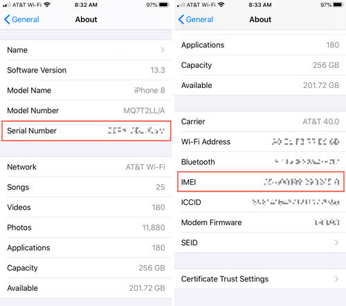The image size is (346, 306).
Task: Select the ICCID row label
Action: click(x=191, y=202)
